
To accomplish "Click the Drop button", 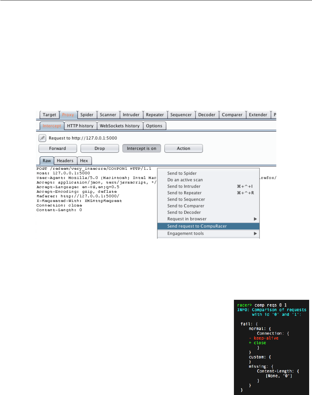I will coord(100,148).
